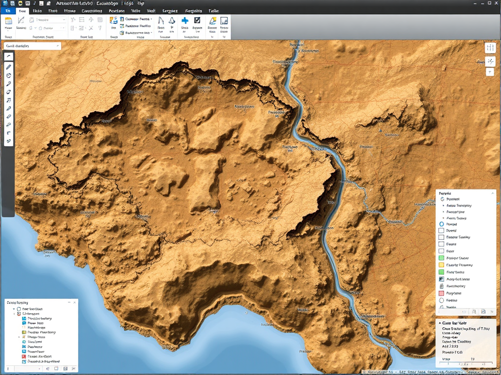Click the grid icon at map's top-right corner
This screenshot has width=501, height=375.
tap(490, 48)
